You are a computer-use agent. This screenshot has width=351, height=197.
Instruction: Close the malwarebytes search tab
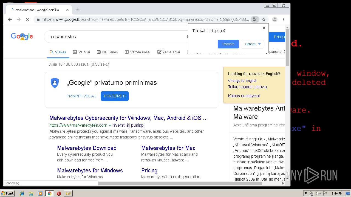click(67, 10)
